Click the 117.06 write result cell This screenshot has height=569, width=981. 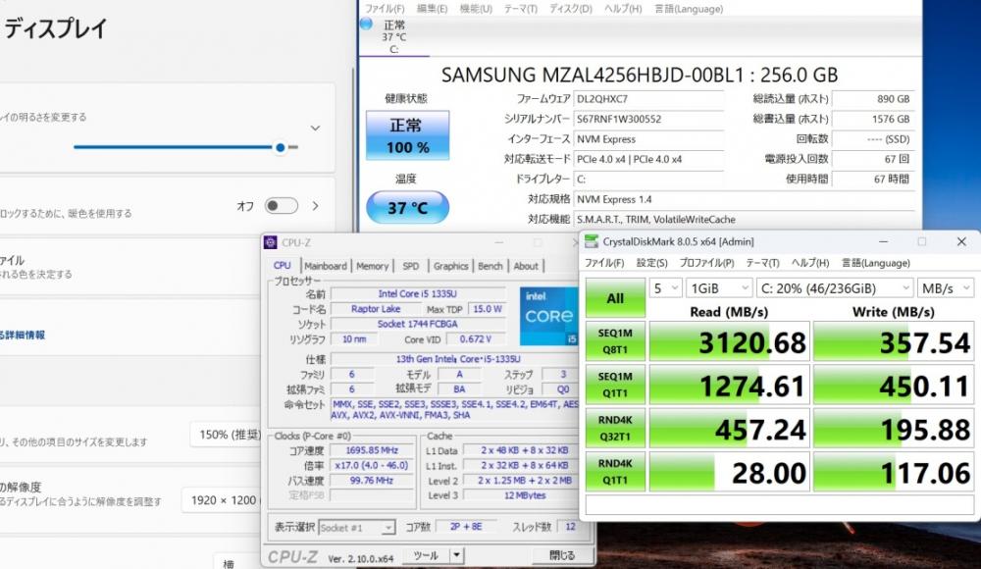click(x=894, y=471)
